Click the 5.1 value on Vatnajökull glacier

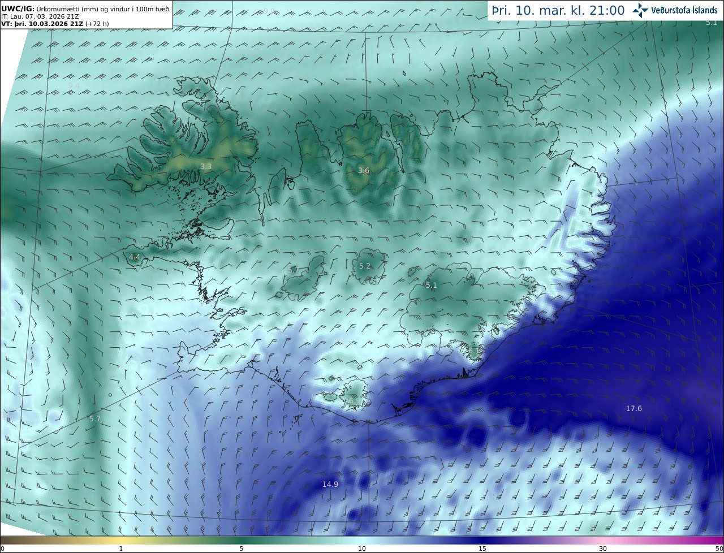click(x=432, y=285)
